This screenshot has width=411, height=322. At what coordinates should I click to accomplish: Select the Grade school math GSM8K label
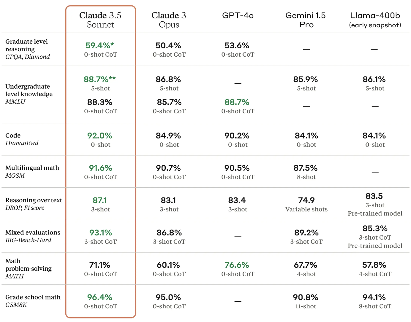click(x=33, y=301)
